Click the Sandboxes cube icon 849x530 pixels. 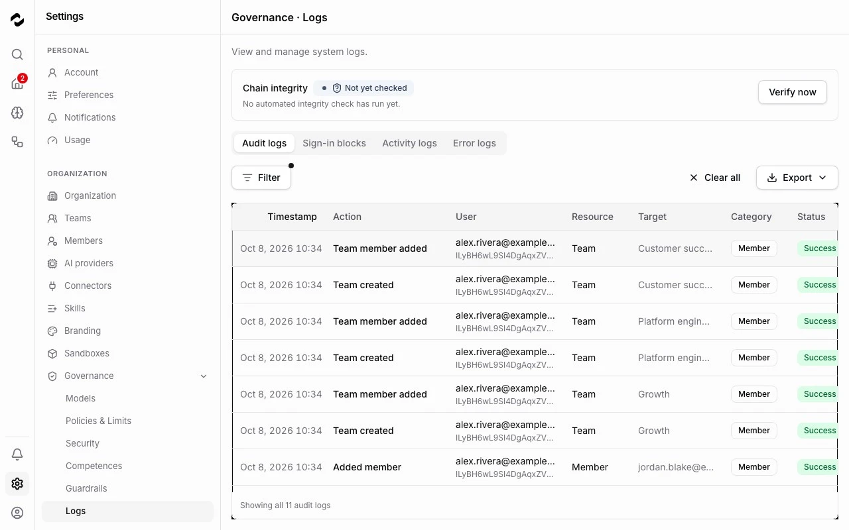[x=52, y=354]
